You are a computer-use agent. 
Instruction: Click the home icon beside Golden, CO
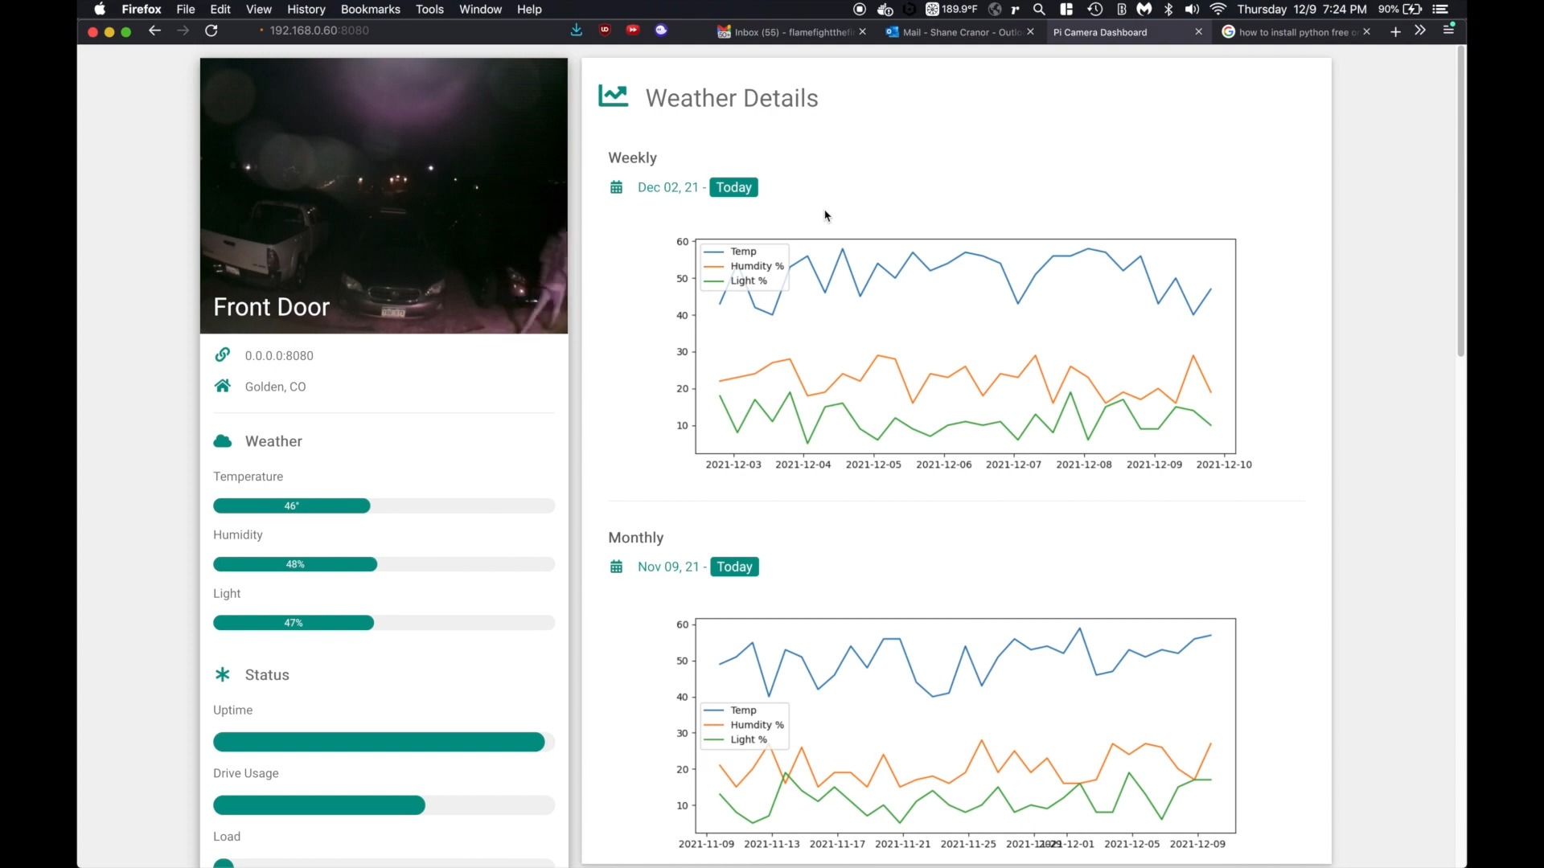click(223, 386)
